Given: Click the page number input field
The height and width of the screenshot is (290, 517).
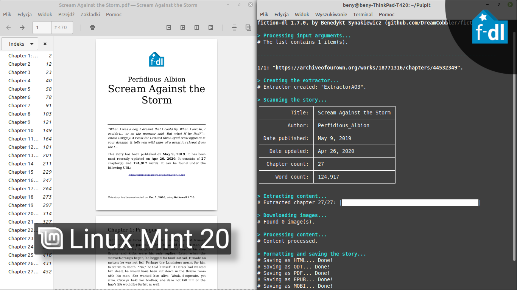Looking at the screenshot, I should 42,28.
